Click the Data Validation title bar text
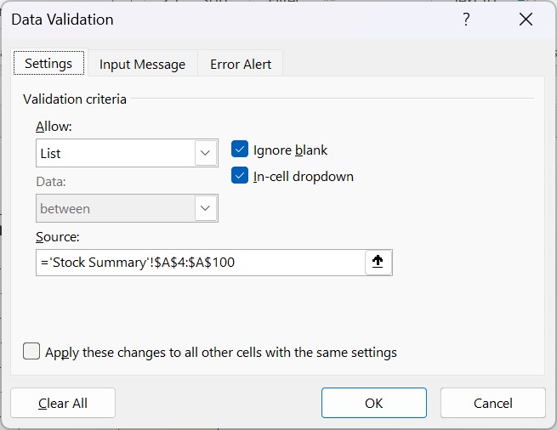This screenshot has width=557, height=430. tap(62, 20)
